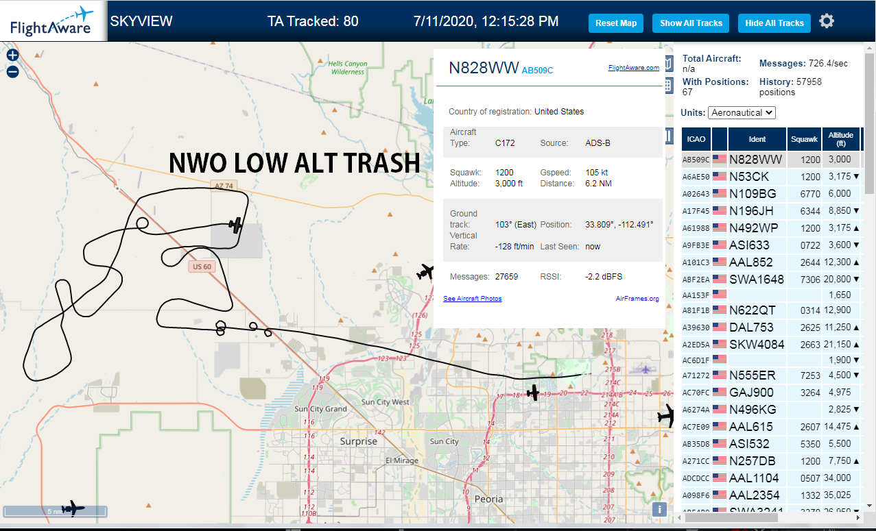This screenshot has height=531, width=876.
Task: Select the SWA1648 aircraft row
Action: pyautogui.click(x=770, y=280)
